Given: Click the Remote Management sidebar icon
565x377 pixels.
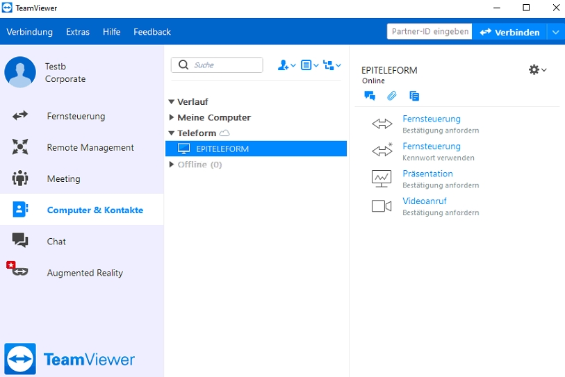Looking at the screenshot, I should pos(20,147).
